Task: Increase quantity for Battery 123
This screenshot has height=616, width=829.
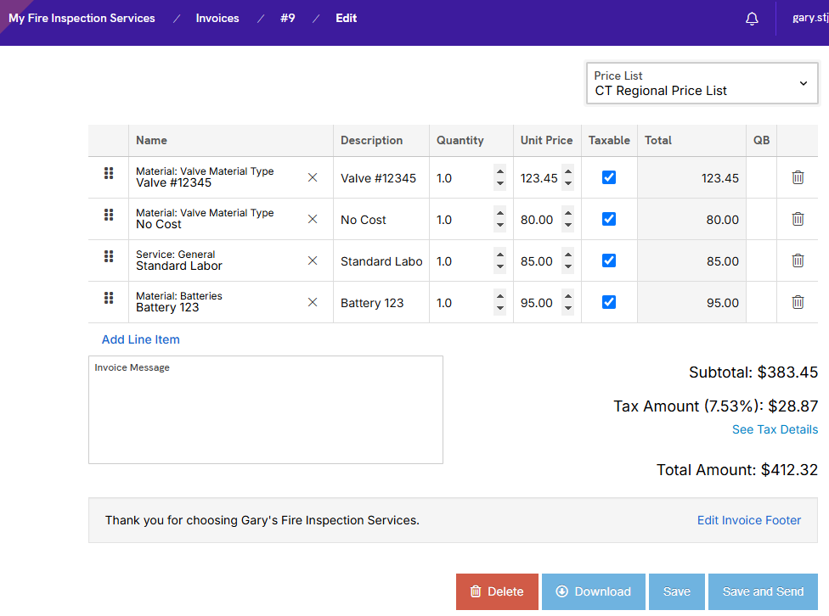Action: (x=500, y=296)
